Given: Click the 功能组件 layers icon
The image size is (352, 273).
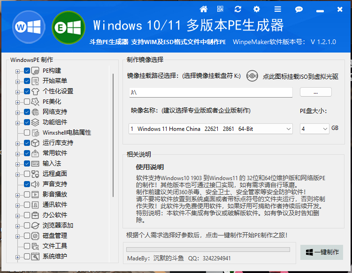Looking at the screenshot, I should click(35, 122).
